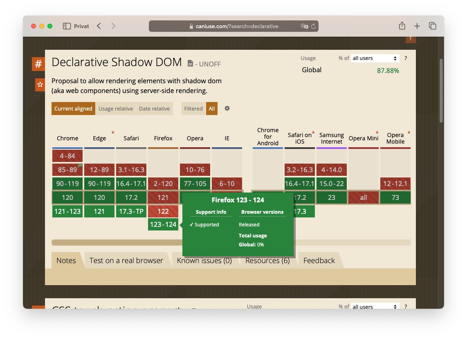Screen dimensions: 467x339
Task: Click the 87.88% global usage value
Action: [388, 71]
